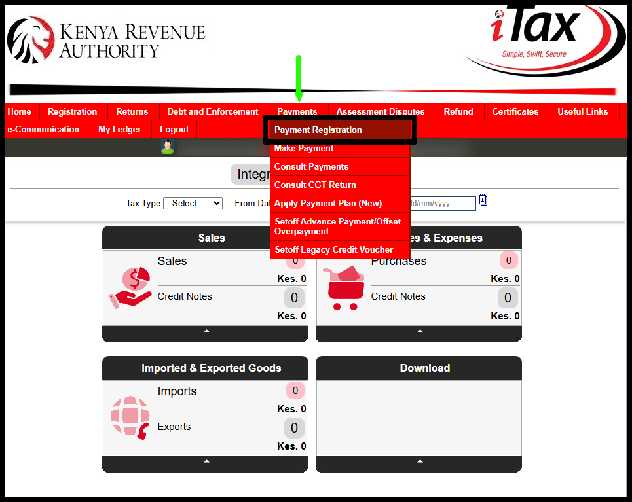
Task: Click the Exports count badge
Action: (x=294, y=428)
